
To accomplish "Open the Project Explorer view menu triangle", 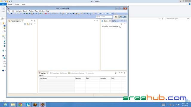I will tap(35, 23).
